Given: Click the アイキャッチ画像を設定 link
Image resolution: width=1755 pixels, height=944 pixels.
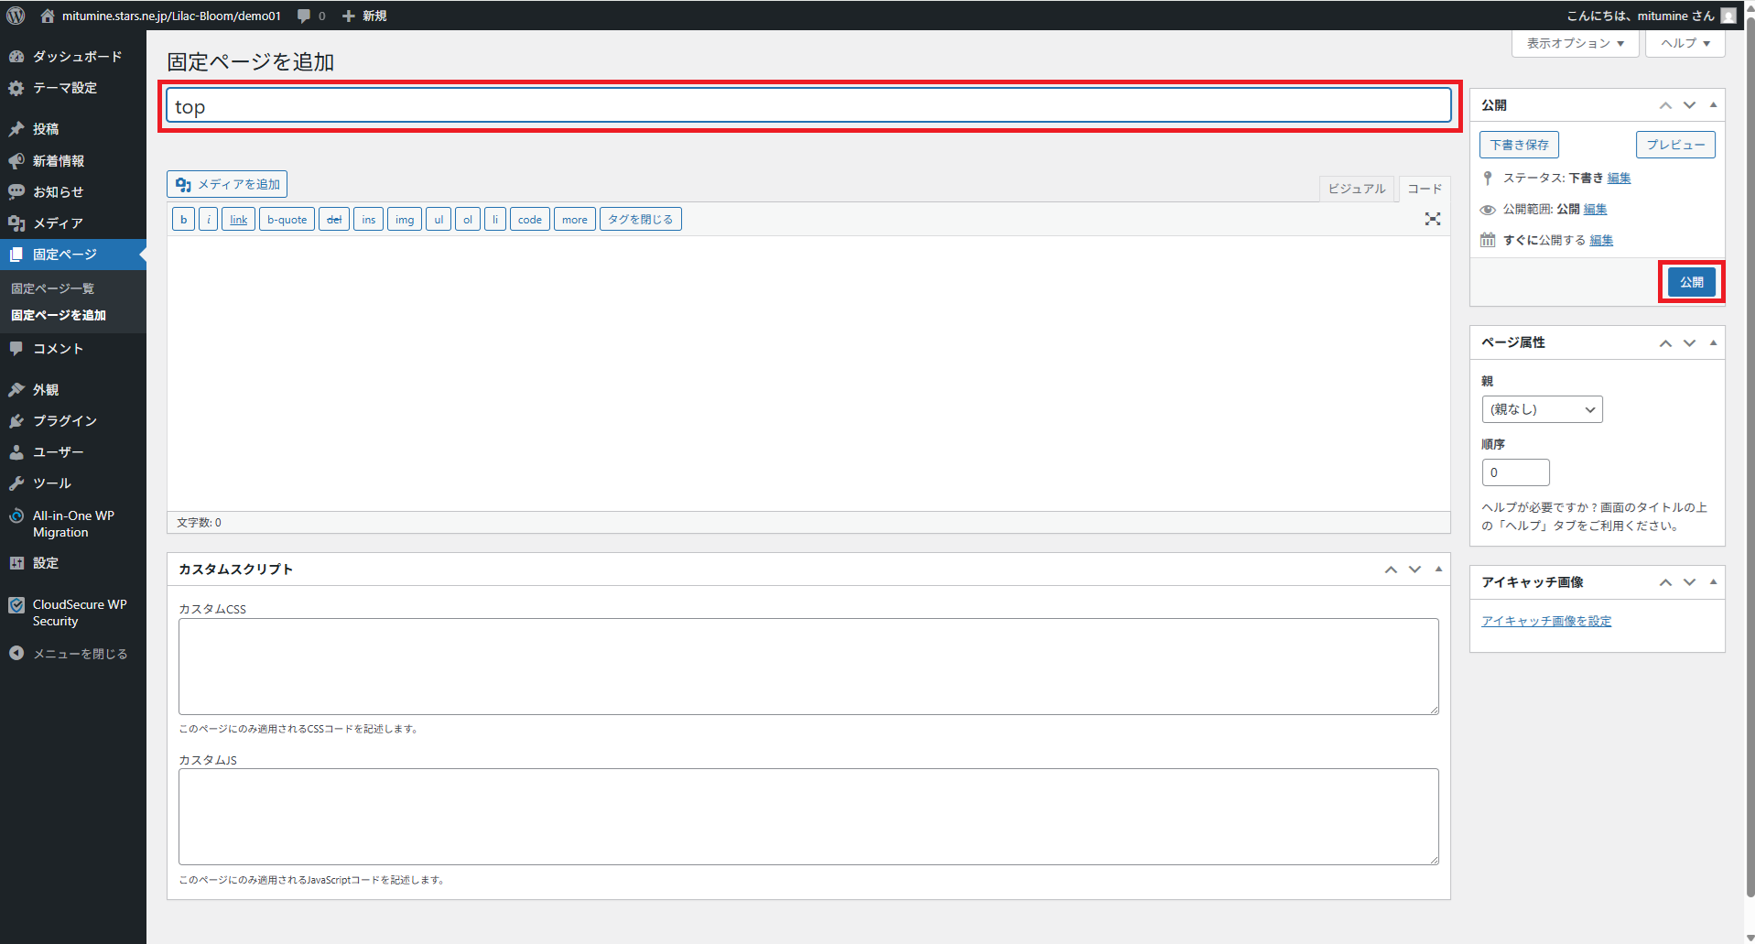Looking at the screenshot, I should [1546, 621].
